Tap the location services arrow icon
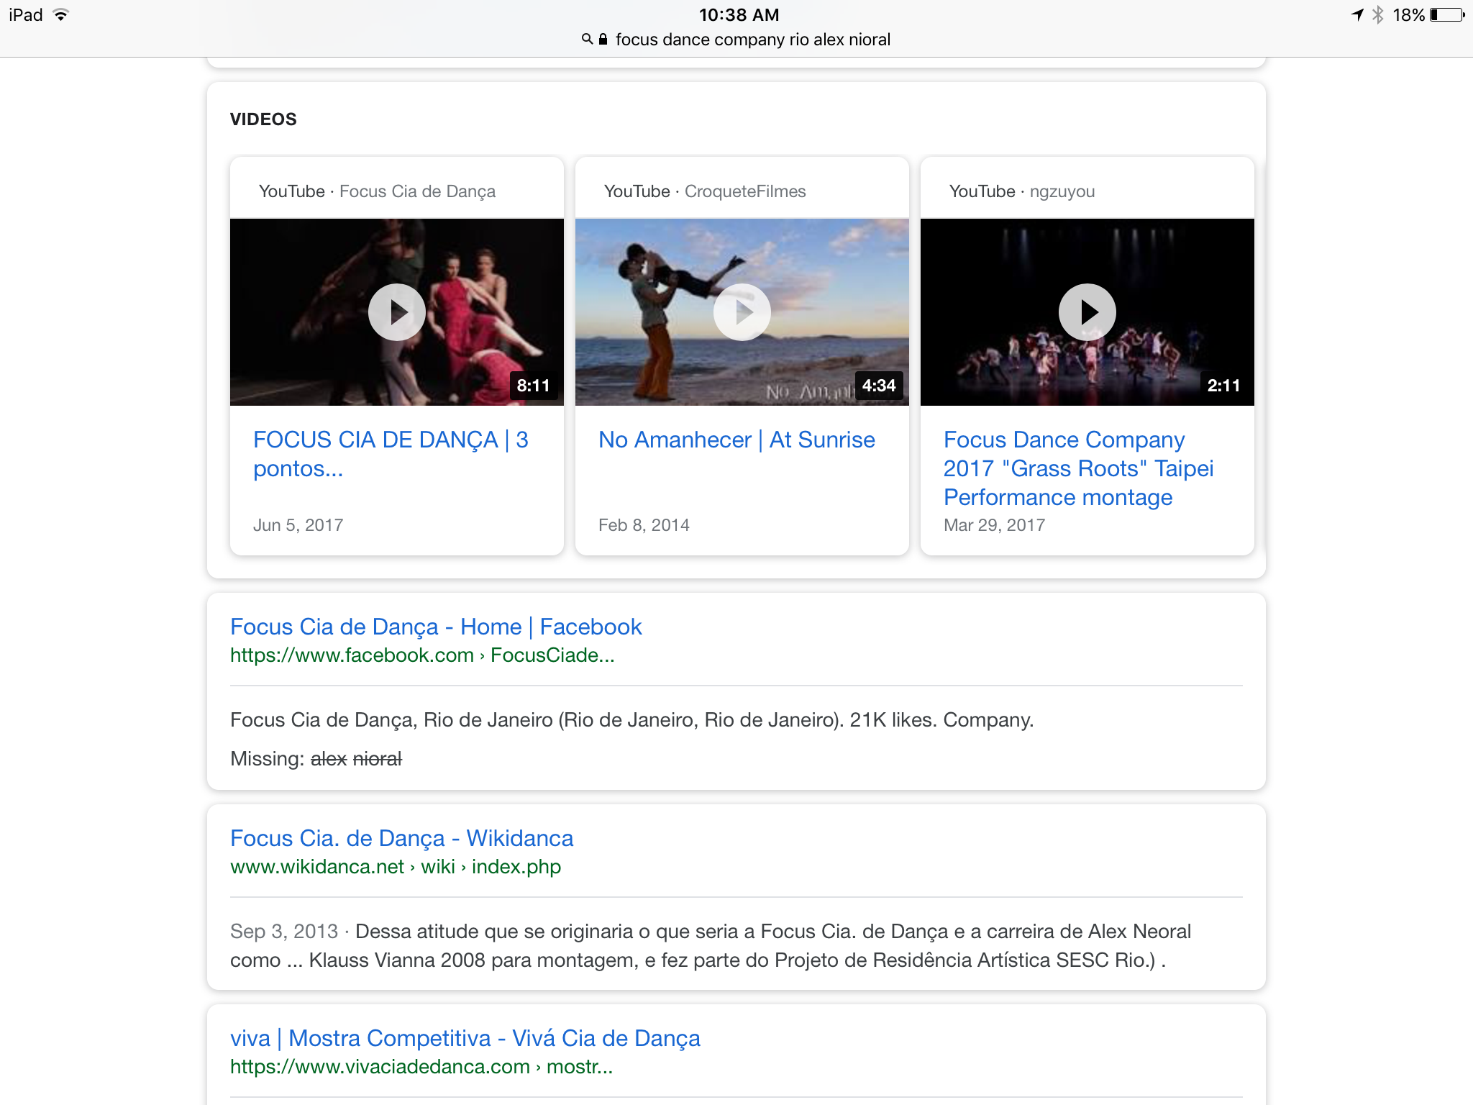 click(1357, 15)
